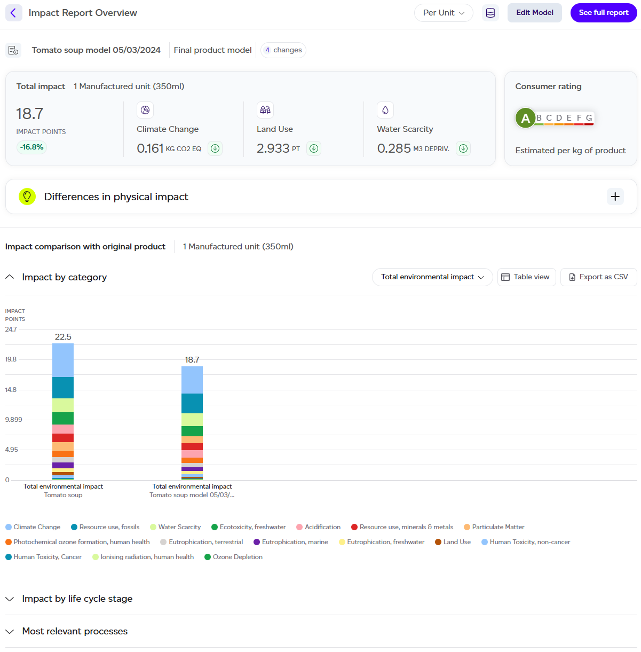Expand Differences in physical impact with plus
641x652 pixels.
[615, 197]
